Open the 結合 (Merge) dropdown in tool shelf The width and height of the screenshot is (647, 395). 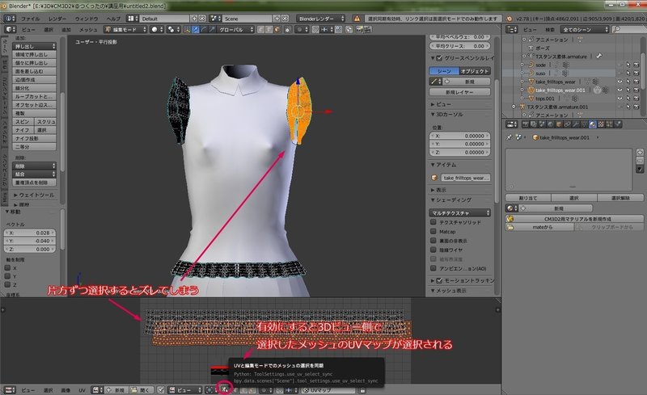34,174
